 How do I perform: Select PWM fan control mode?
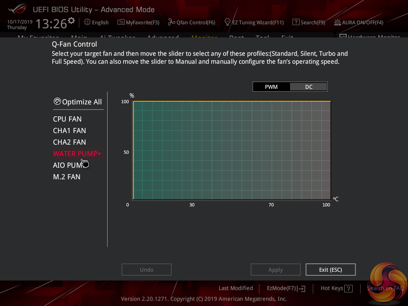(x=271, y=87)
